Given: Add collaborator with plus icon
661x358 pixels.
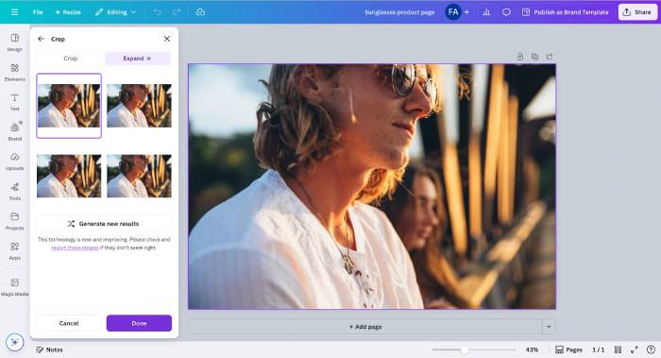Looking at the screenshot, I should click(x=466, y=12).
